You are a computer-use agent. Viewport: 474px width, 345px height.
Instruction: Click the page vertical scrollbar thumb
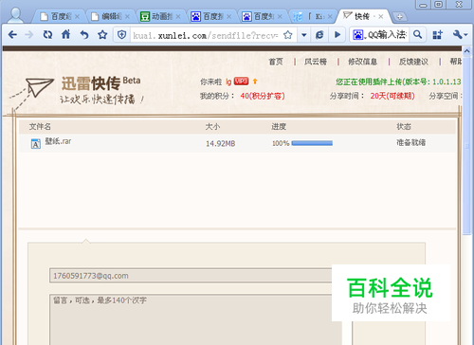(467, 145)
